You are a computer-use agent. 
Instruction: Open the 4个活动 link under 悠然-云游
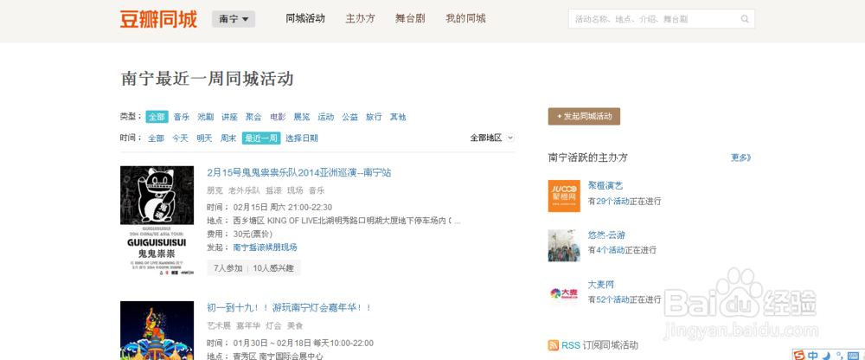click(611, 250)
